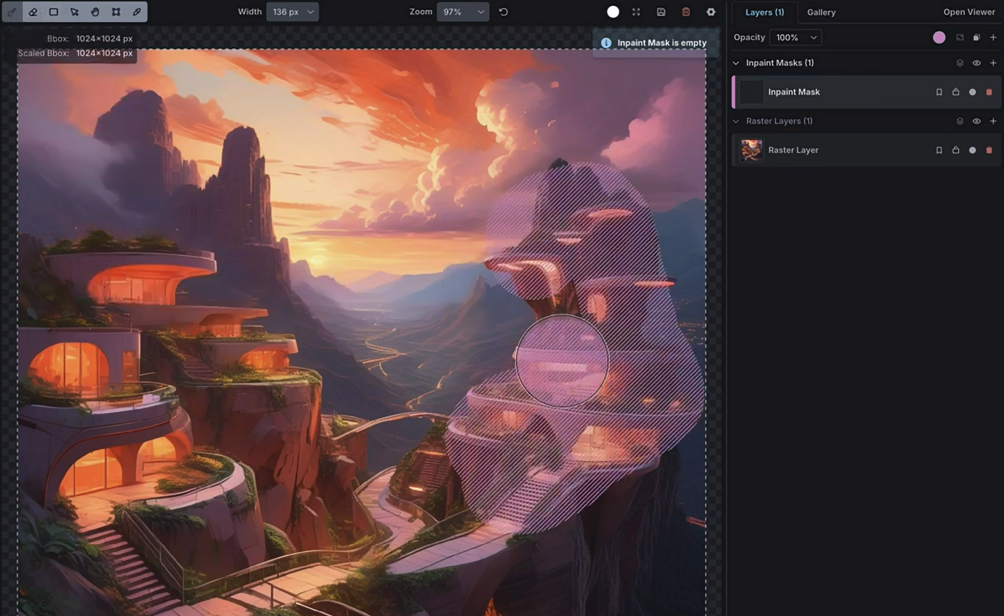This screenshot has height=616, width=1004.
Task: Open the canvas settings gear
Action: [711, 11]
